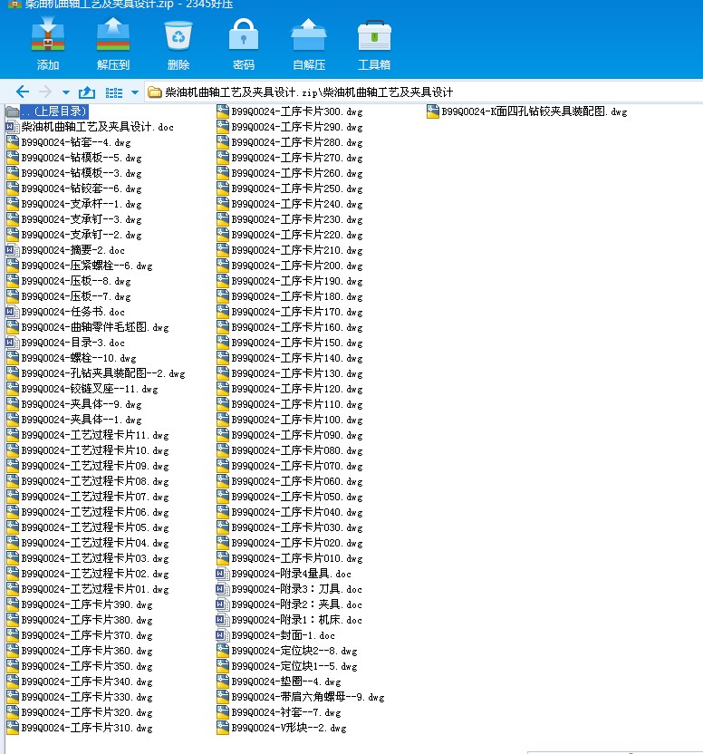Click the list view mode icon

tap(114, 92)
